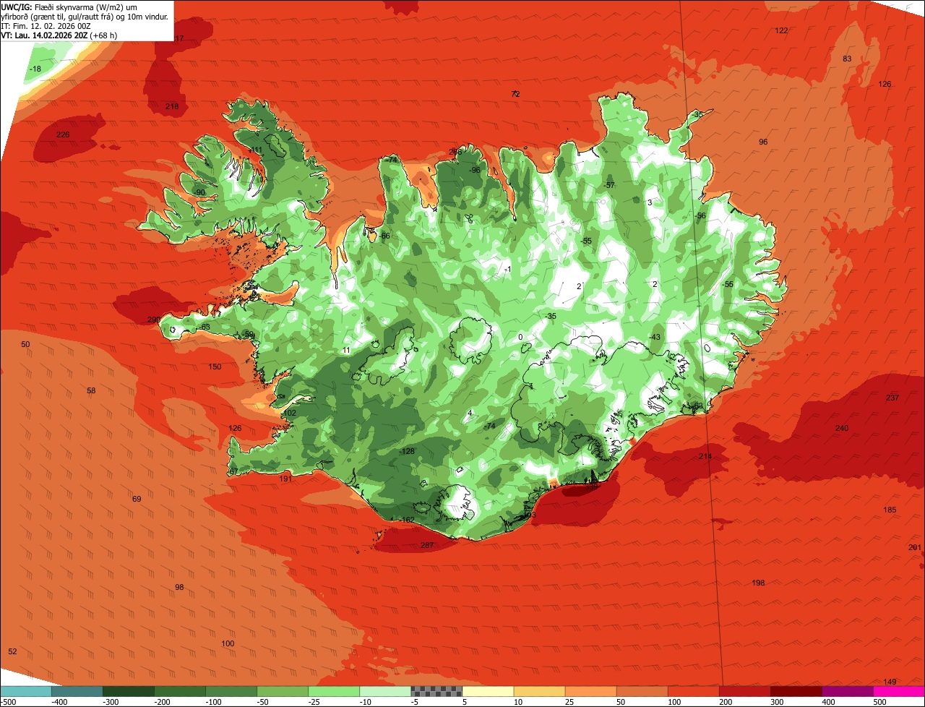Image resolution: width=925 pixels, height=707 pixels.
Task: Select the '102' value near the southwest coast
Action: tap(290, 413)
